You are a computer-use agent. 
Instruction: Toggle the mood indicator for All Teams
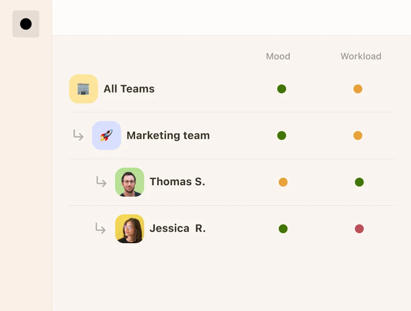pos(282,89)
